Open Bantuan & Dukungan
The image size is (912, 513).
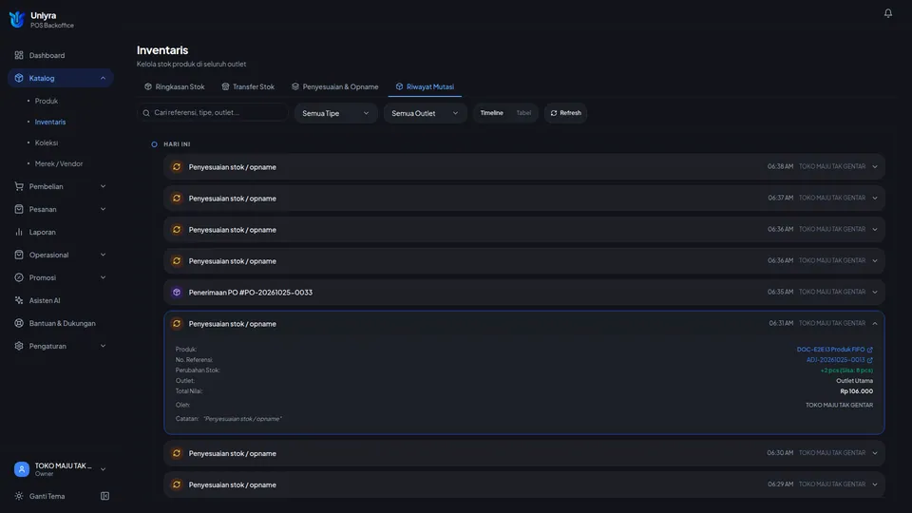pos(61,323)
